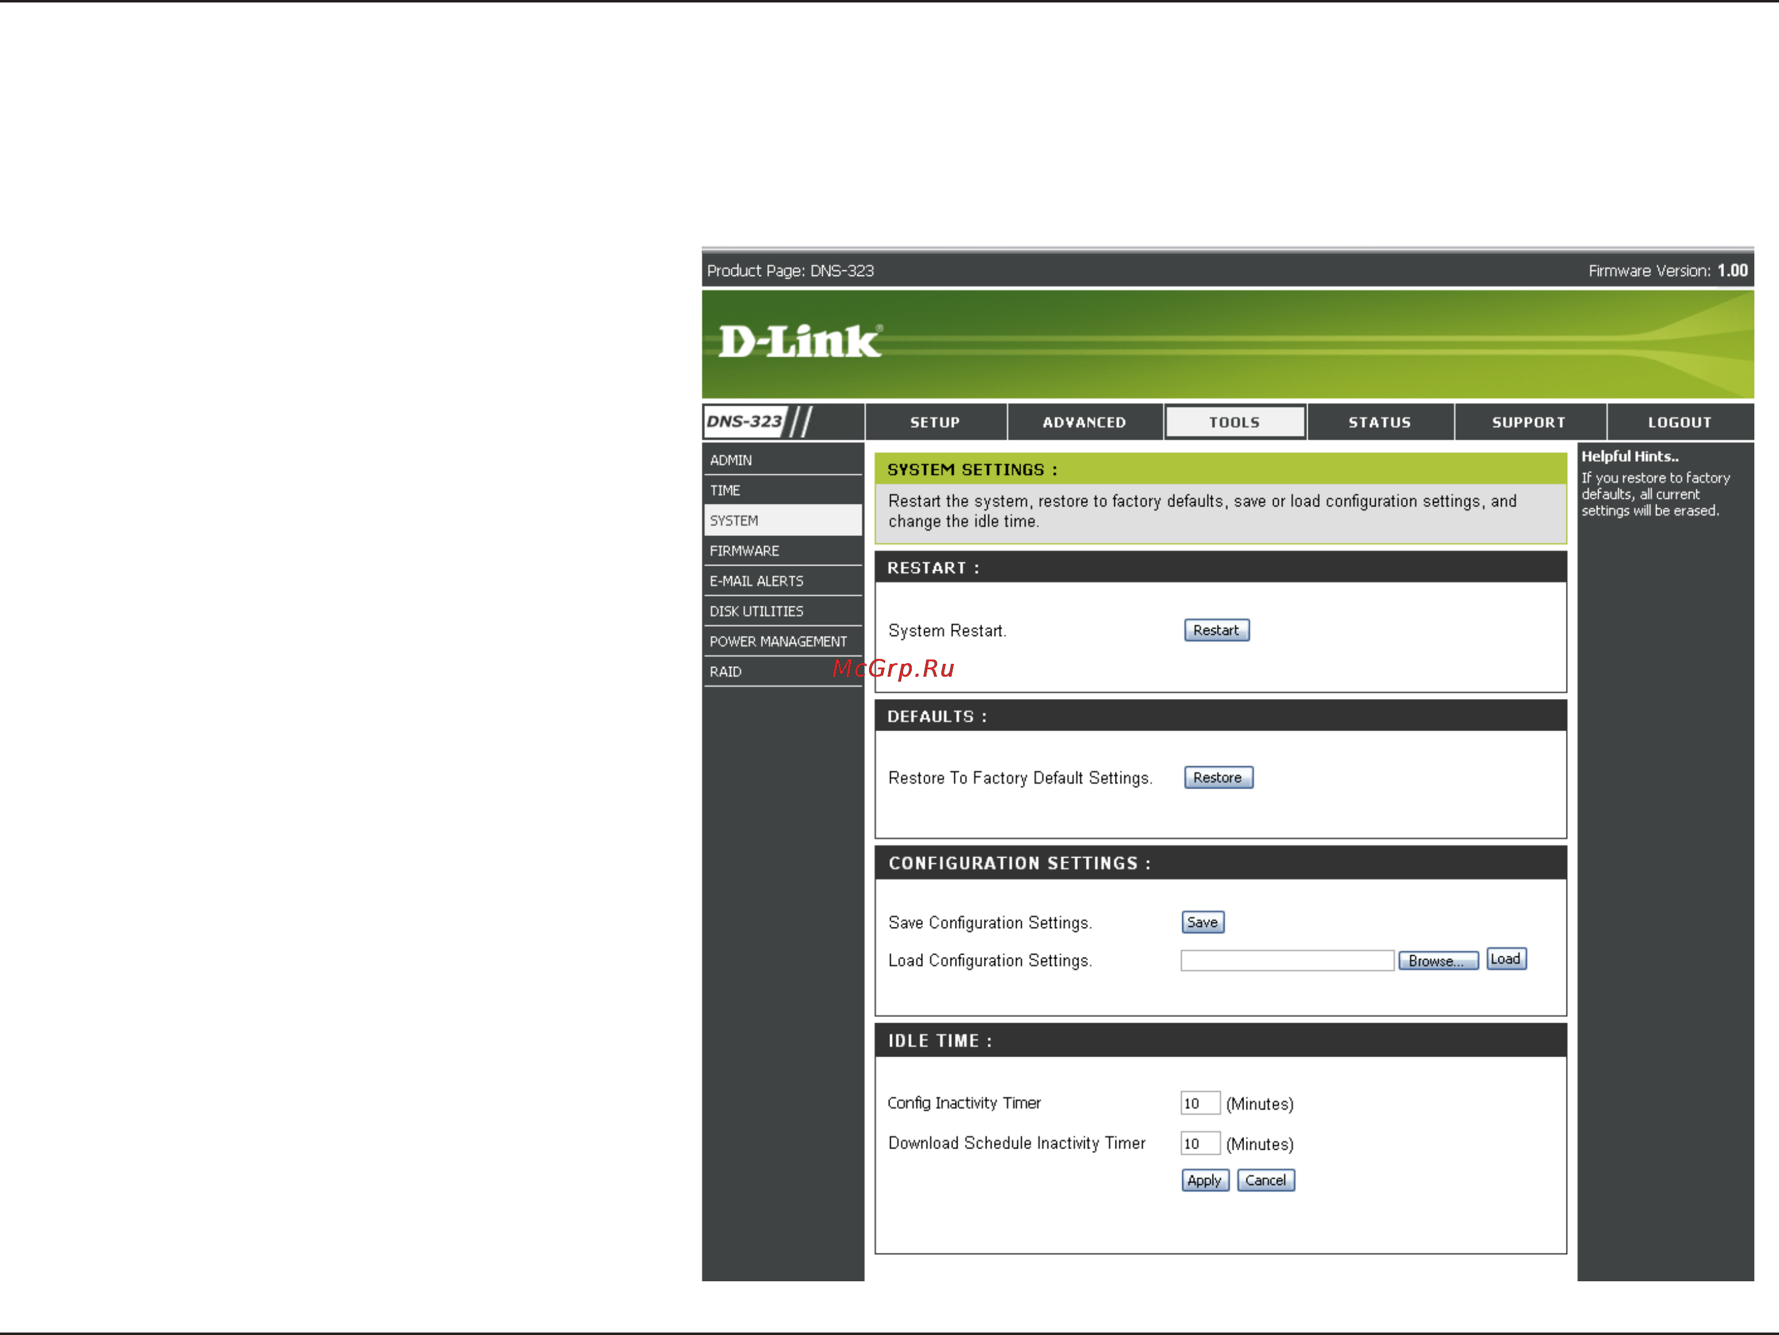Image resolution: width=1779 pixels, height=1335 pixels.
Task: Click the DEFAULTS section header
Action: tap(1220, 715)
